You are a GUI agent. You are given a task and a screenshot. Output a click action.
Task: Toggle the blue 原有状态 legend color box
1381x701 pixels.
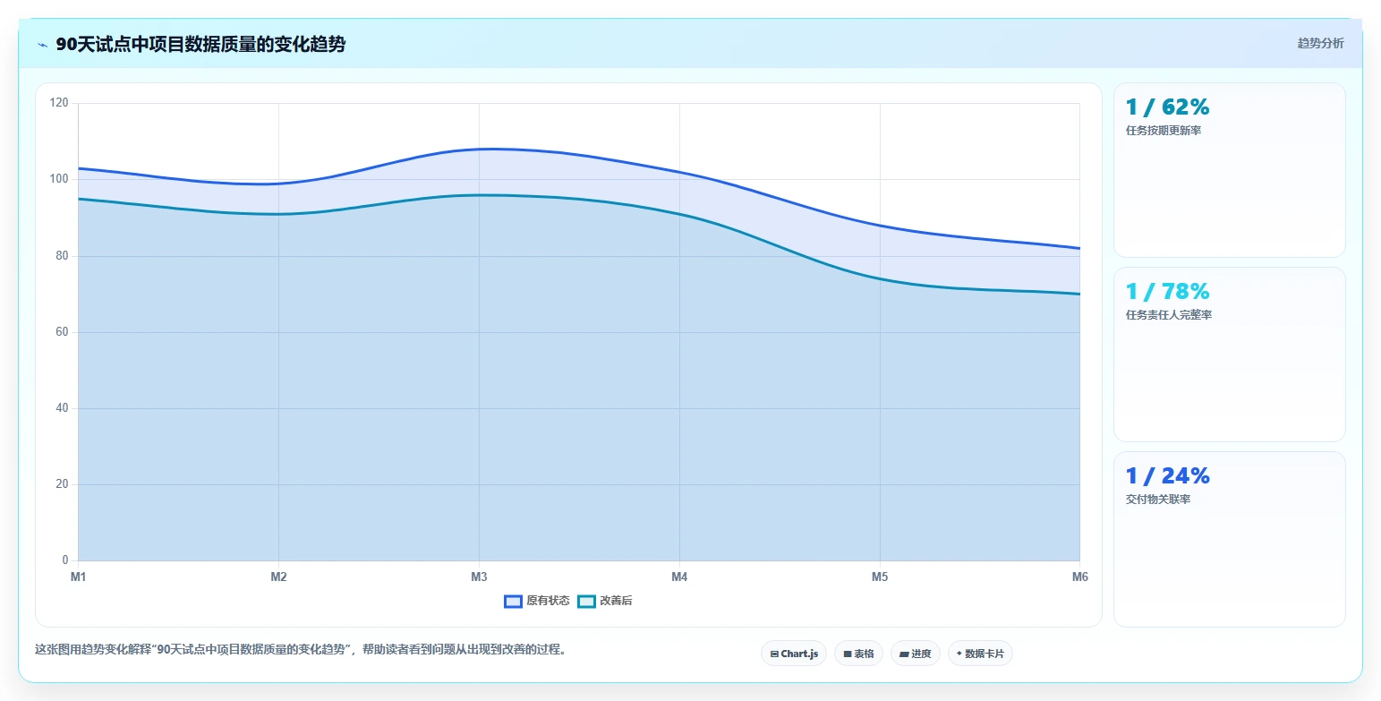point(513,601)
